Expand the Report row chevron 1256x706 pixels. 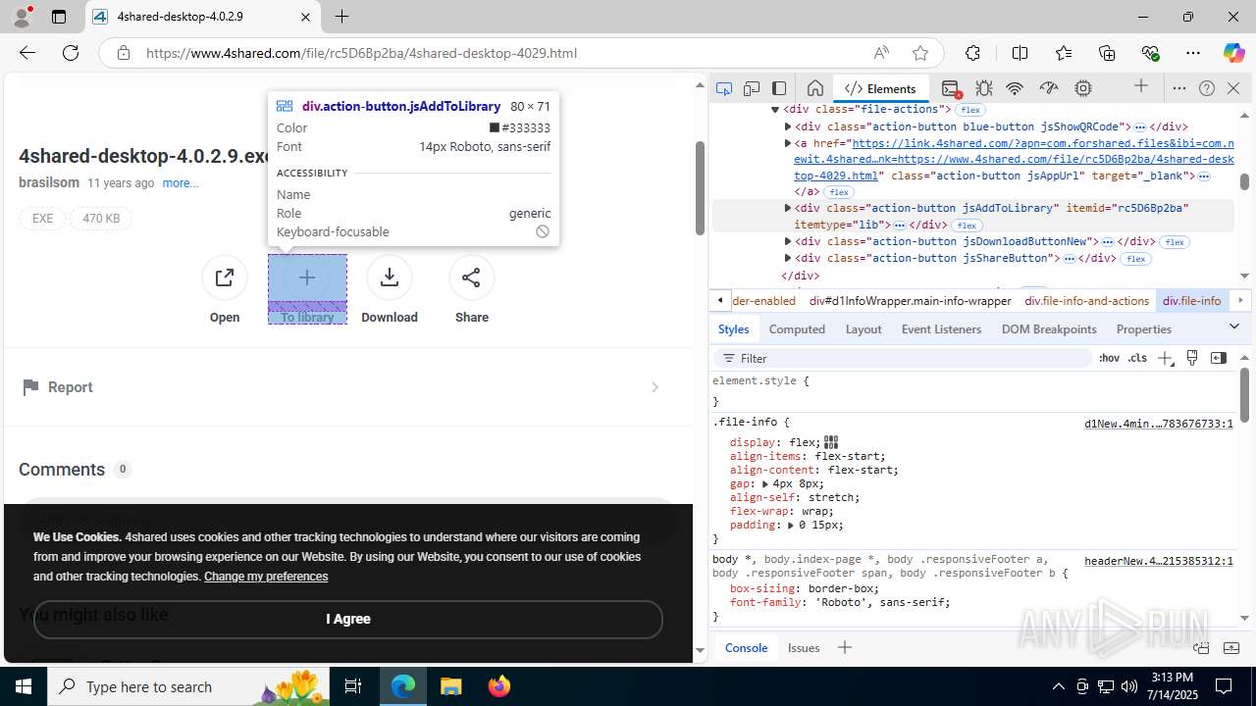655,387
